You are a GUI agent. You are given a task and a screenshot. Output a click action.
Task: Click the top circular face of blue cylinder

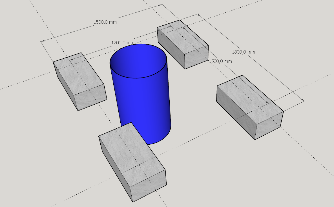[x=138, y=61]
